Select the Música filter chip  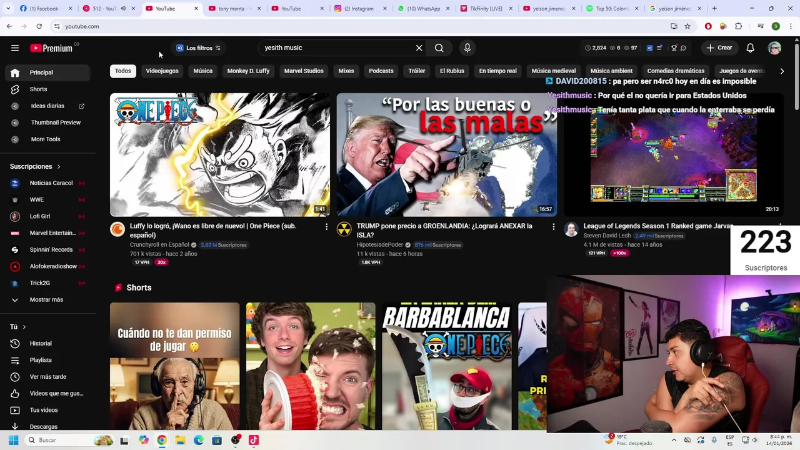pyautogui.click(x=202, y=71)
